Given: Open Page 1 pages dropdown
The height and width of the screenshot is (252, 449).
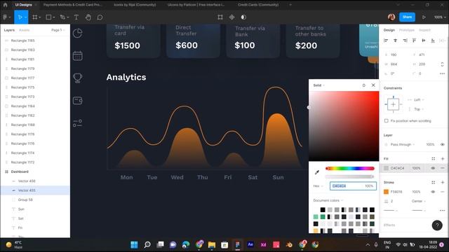Looking at the screenshot, I should [x=58, y=30].
